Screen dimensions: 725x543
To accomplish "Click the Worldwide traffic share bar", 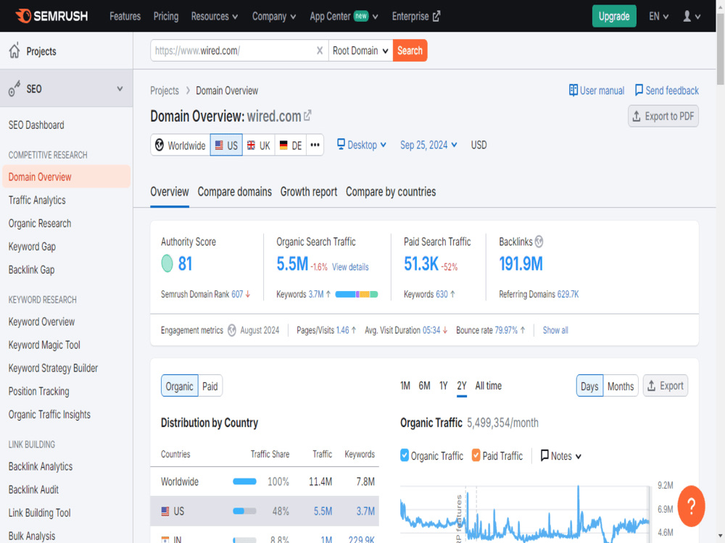I will click(244, 481).
